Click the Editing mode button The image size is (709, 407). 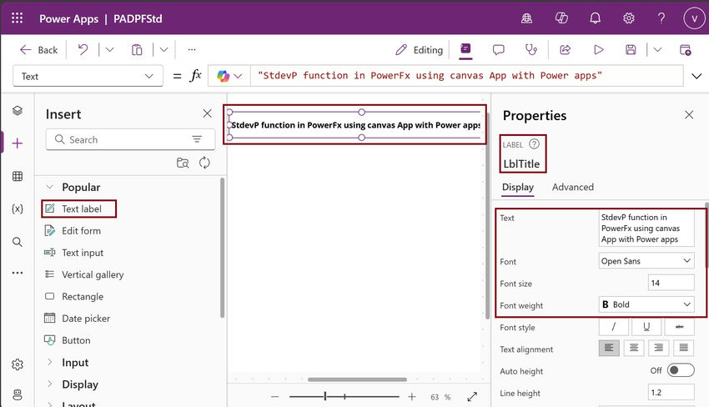point(420,50)
